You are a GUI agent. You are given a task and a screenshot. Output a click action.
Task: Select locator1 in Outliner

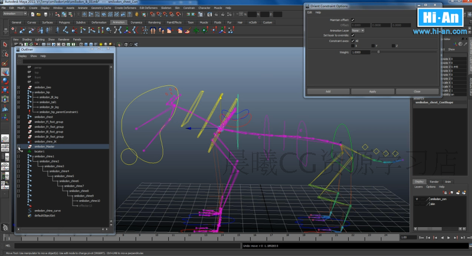pyautogui.click(x=39, y=152)
